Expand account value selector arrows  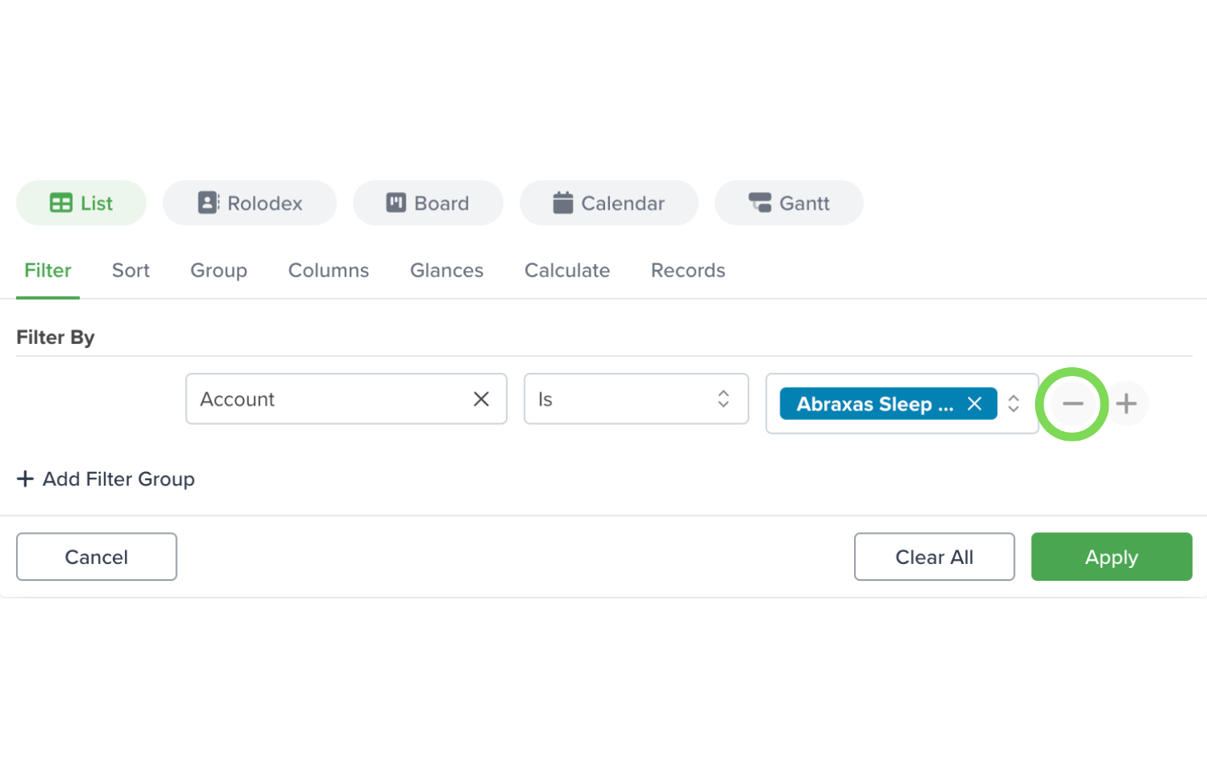pos(1013,404)
